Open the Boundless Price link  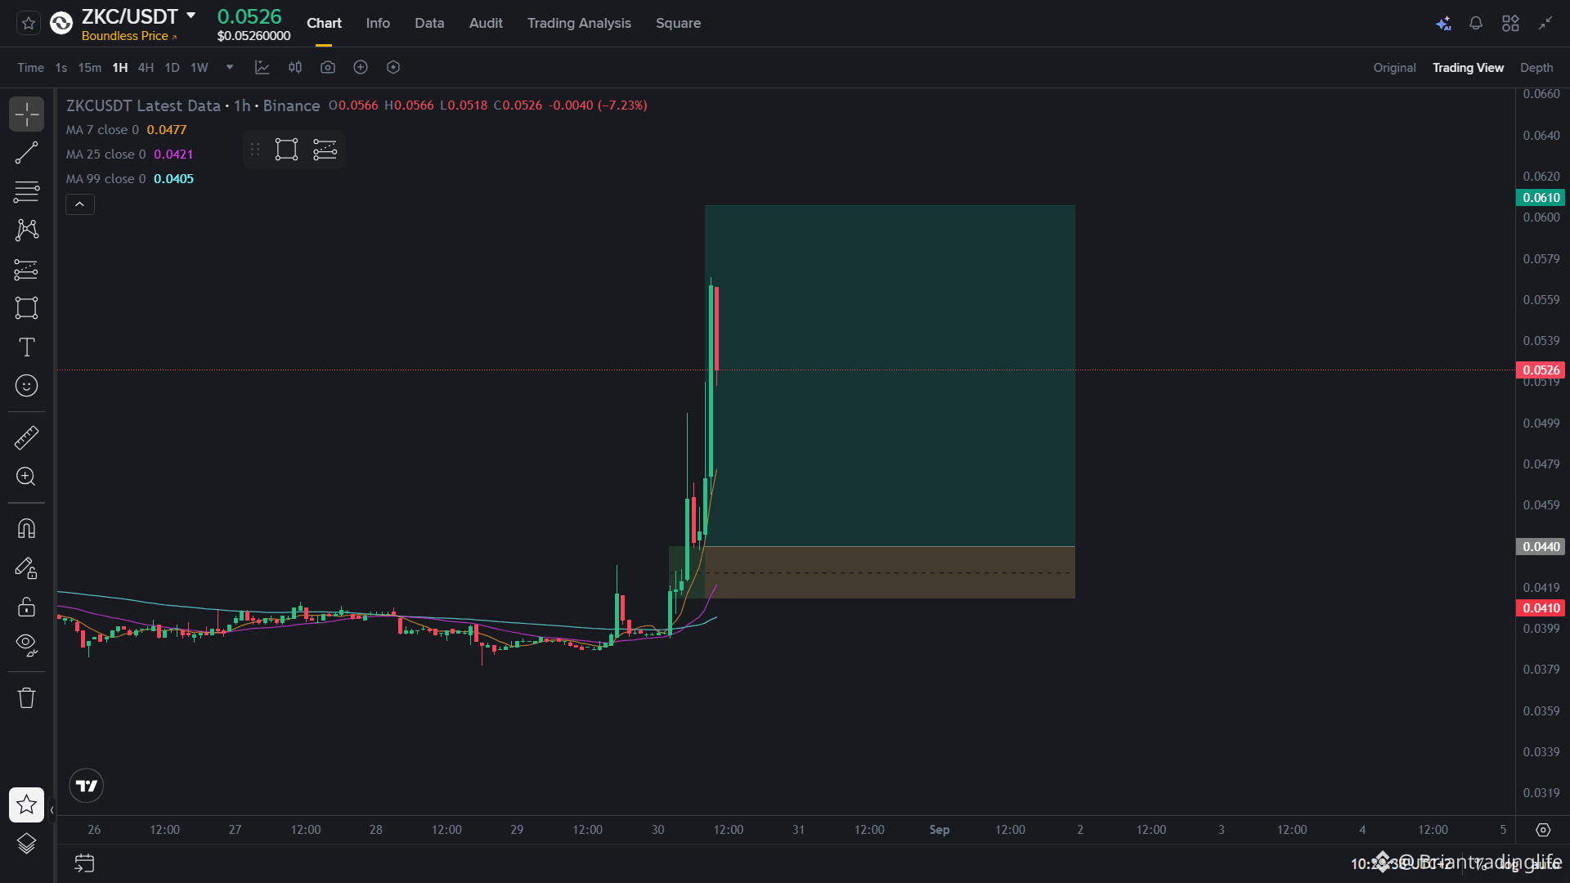click(129, 36)
